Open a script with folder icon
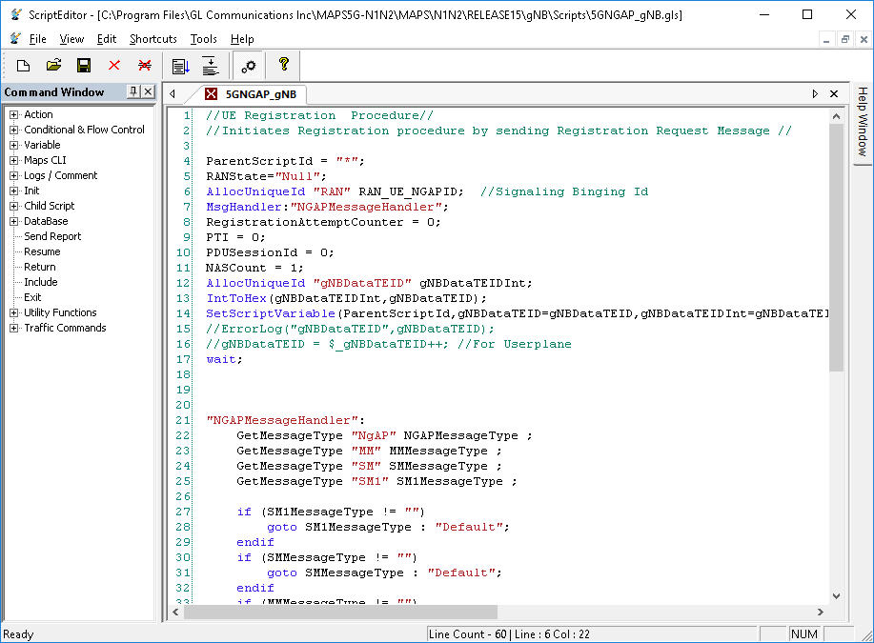This screenshot has height=643, width=874. [x=53, y=66]
